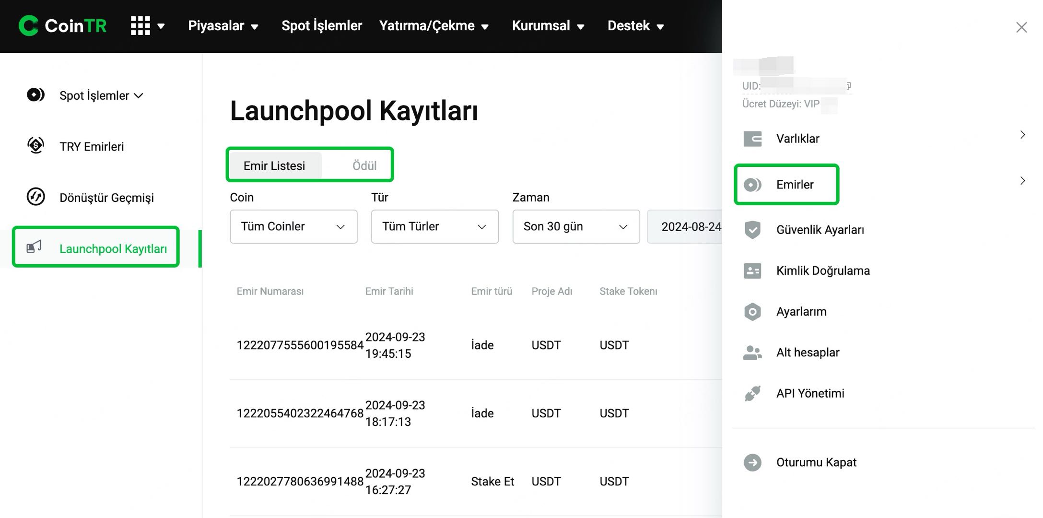The width and height of the screenshot is (1043, 518).
Task: Click the Alt hesaplar people icon
Action: [752, 353]
